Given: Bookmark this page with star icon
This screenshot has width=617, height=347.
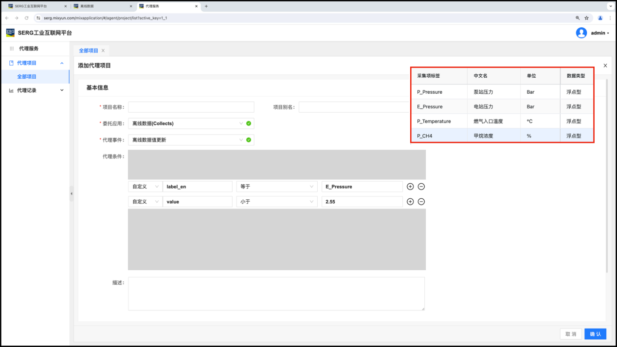Looking at the screenshot, I should pos(586,18).
